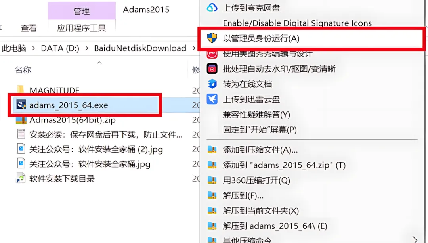The width and height of the screenshot is (428, 243).
Task: Switch to the 管理 ribbon tab
Action: click(x=82, y=11)
